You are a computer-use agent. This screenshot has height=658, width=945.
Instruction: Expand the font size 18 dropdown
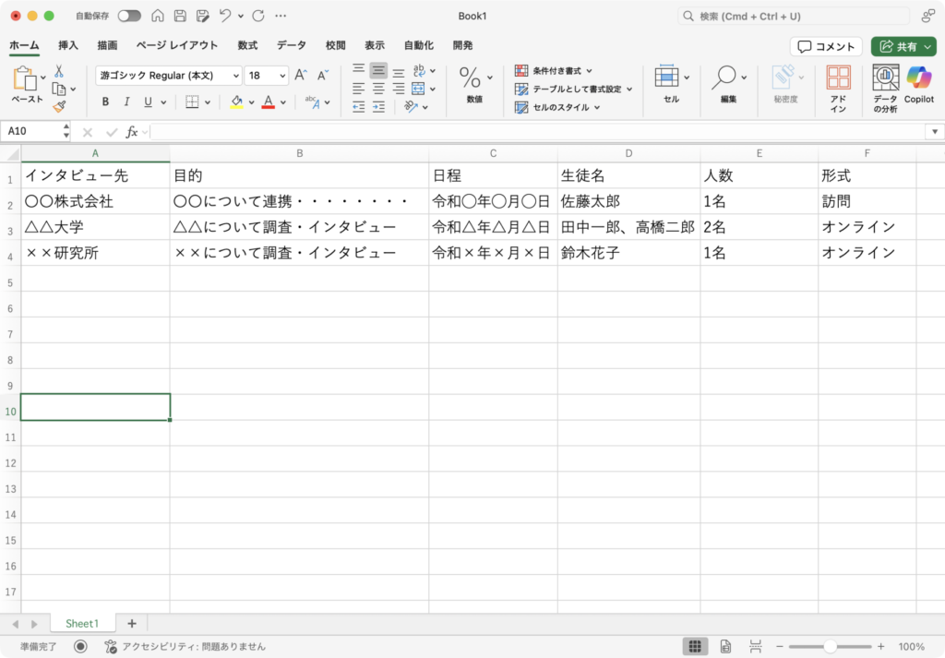coord(281,76)
